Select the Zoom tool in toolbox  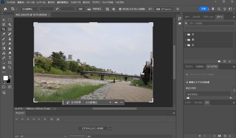(10, 67)
